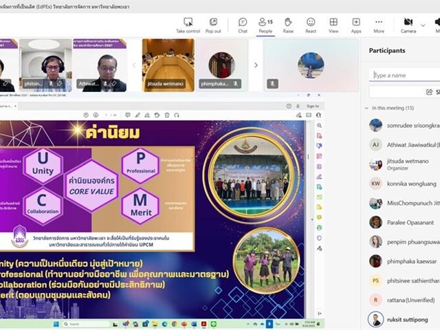Open the Apps menu
This screenshot has height=330, width=440.
coord(356,25)
